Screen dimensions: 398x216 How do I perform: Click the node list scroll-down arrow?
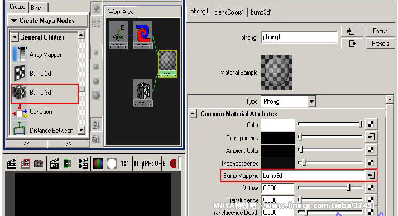tap(81, 130)
